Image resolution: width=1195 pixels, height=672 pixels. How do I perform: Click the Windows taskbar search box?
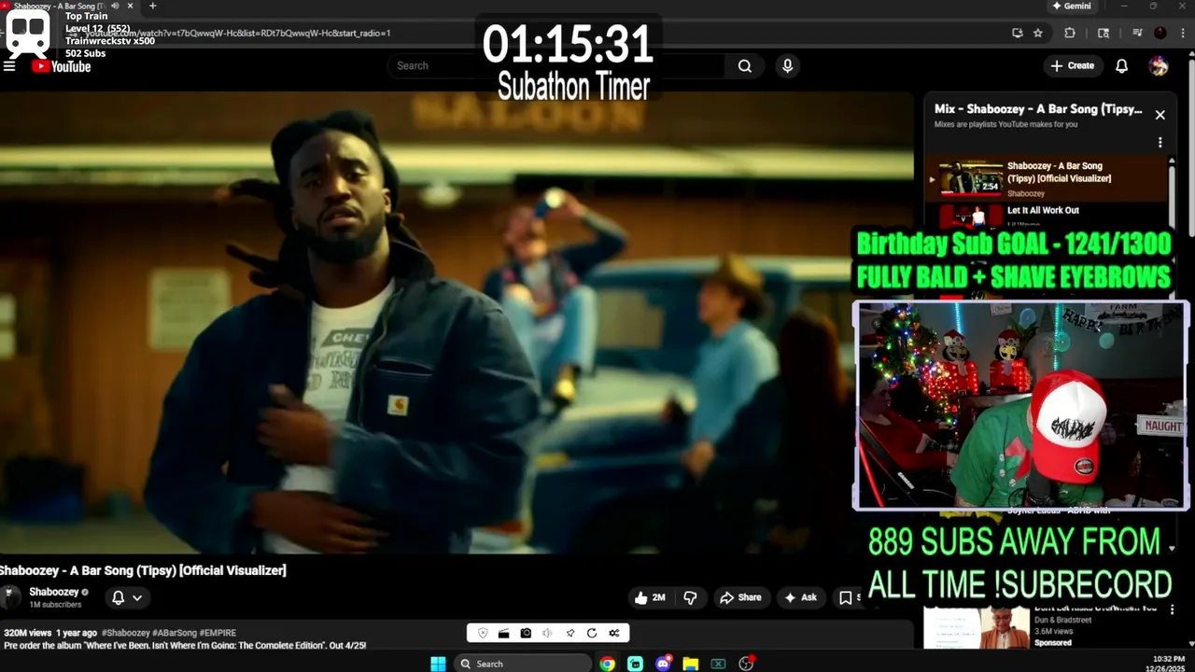(523, 664)
